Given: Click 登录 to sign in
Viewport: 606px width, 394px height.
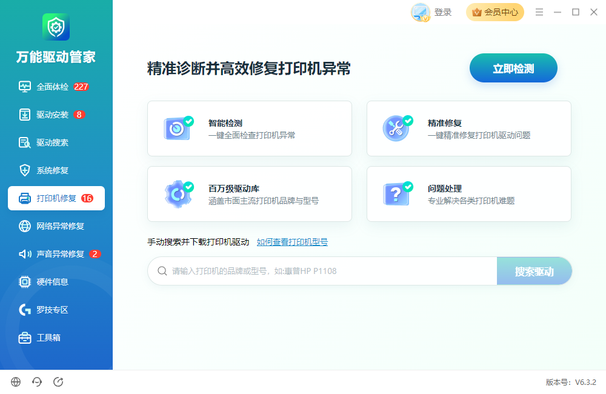Looking at the screenshot, I should (443, 12).
